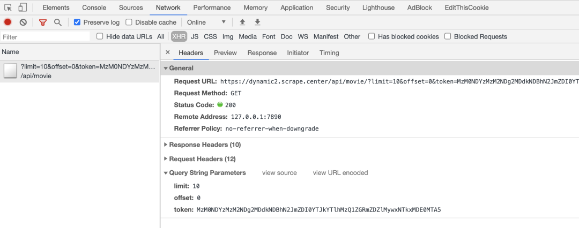Expand the Request Headers (12) section
This screenshot has height=228, width=579.
(x=200, y=159)
